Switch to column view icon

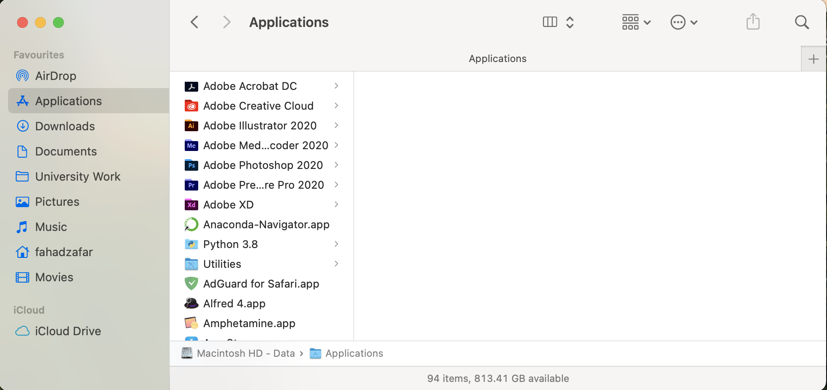point(550,22)
